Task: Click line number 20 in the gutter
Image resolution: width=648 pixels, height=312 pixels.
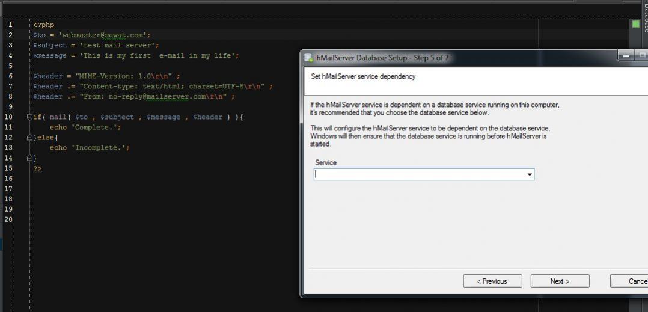Action: tap(8, 219)
